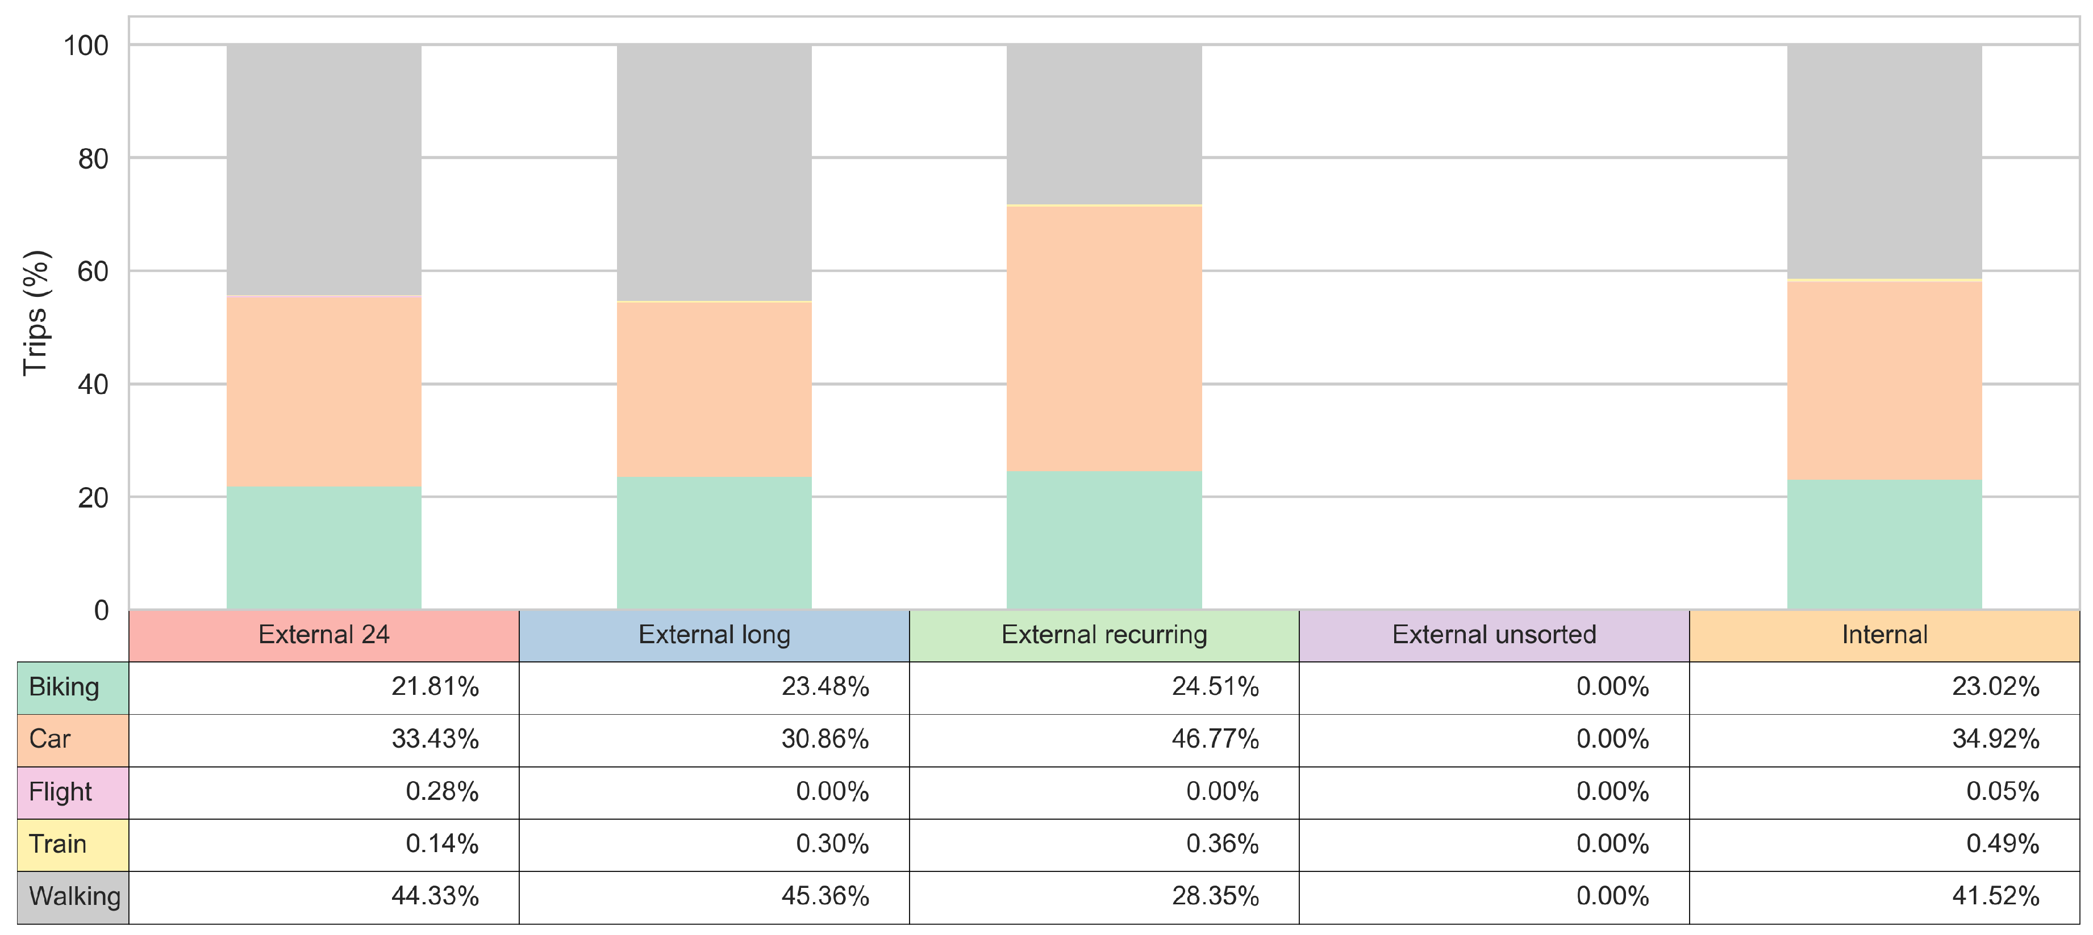This screenshot has height=935, width=2093.
Task: Click the green Biking segment of Internal bar
Action: (x=1883, y=544)
